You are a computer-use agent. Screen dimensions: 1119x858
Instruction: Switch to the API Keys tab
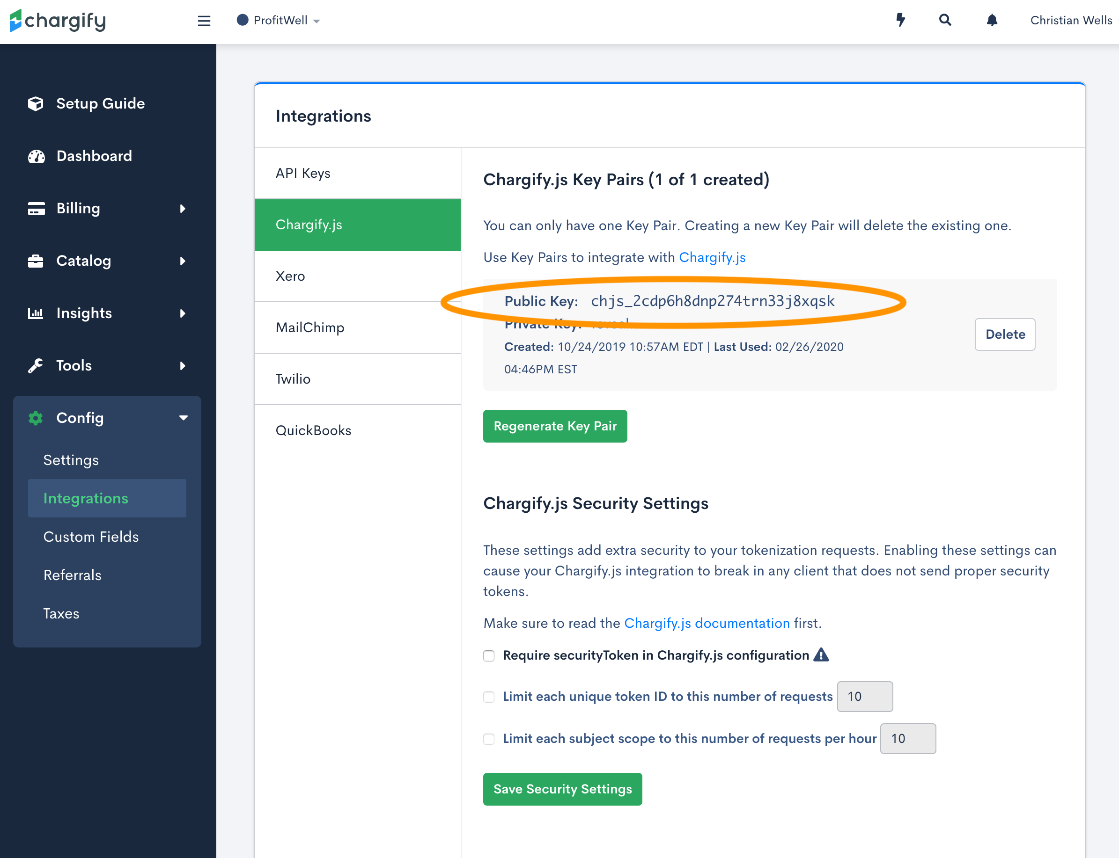coord(357,173)
